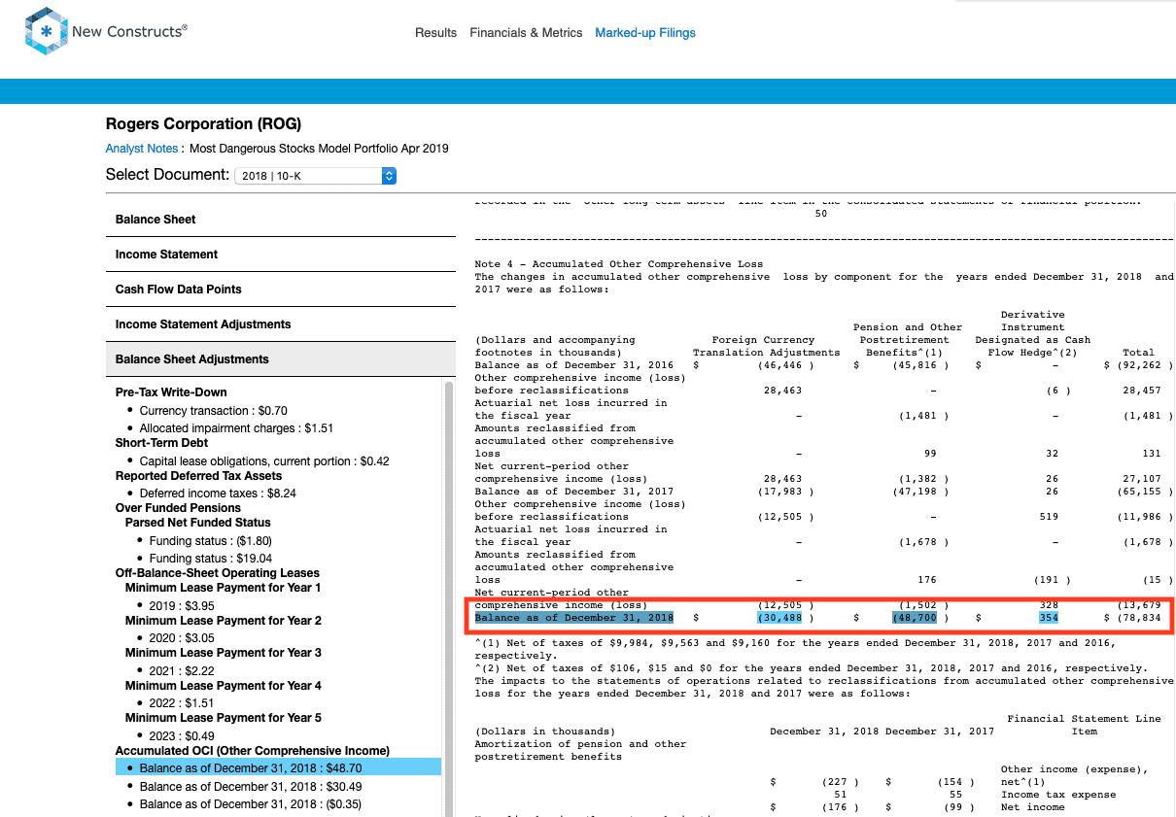Image resolution: width=1176 pixels, height=817 pixels.
Task: Click the sidebar list scrollbar
Action: point(449,598)
